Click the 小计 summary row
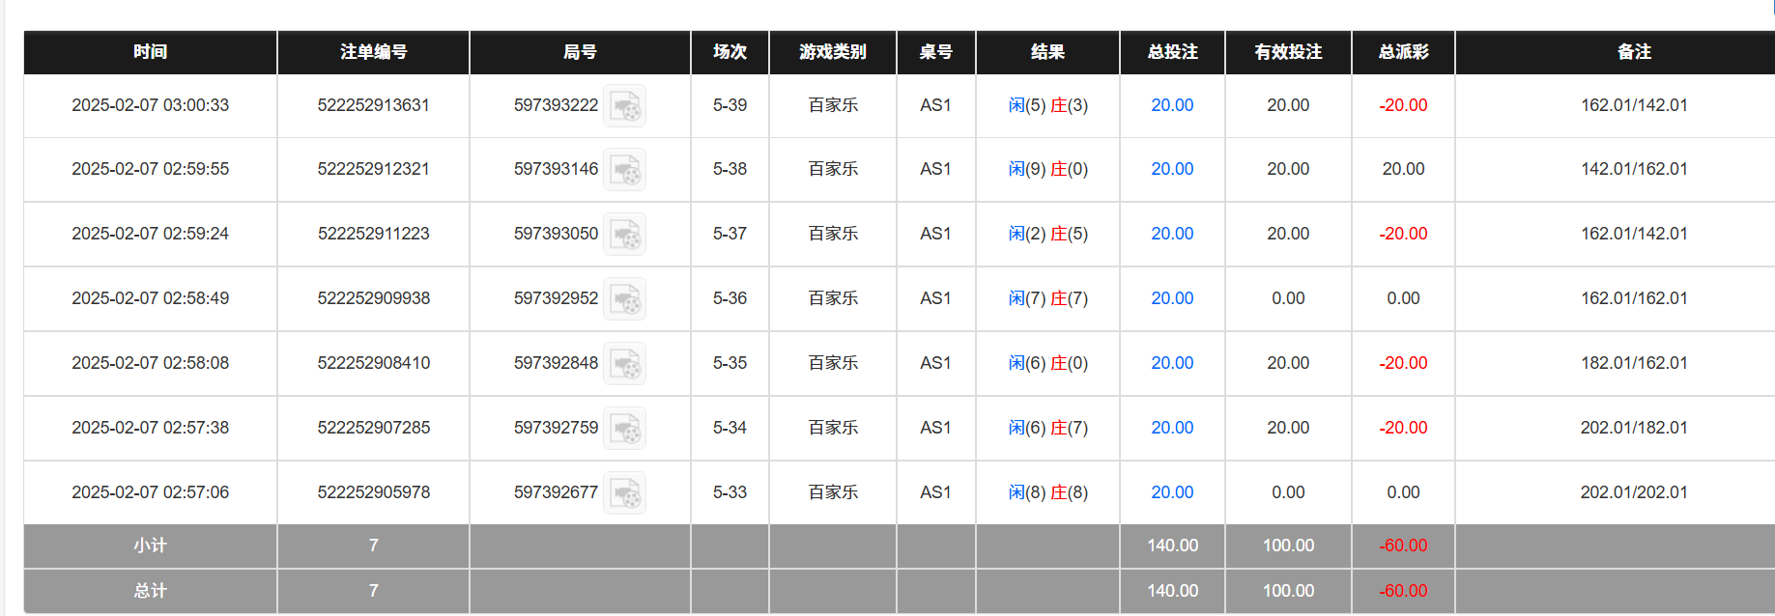 (149, 546)
